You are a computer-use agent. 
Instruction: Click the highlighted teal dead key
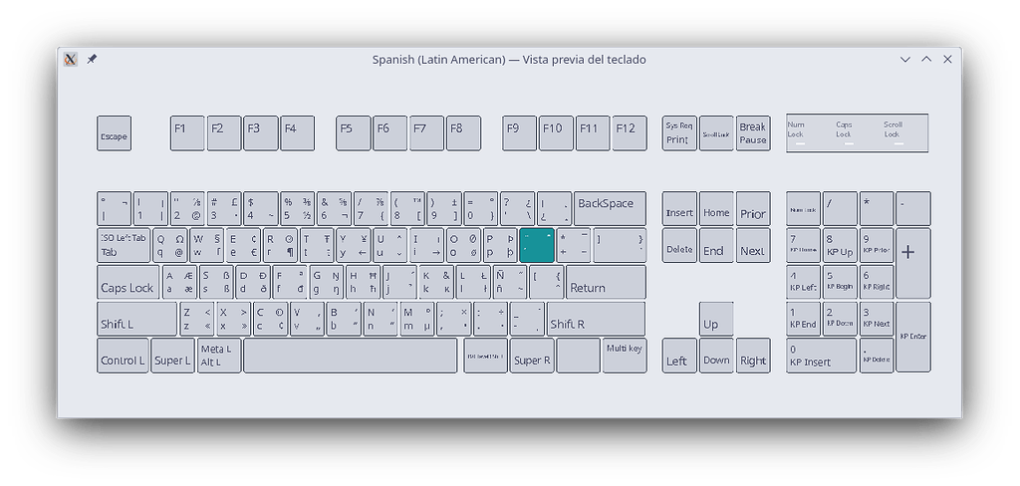click(537, 245)
